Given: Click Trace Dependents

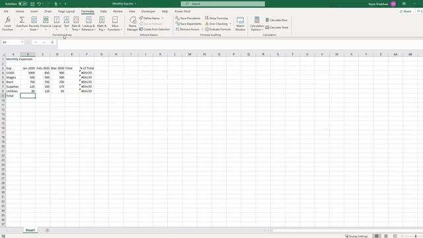Looking at the screenshot, I should [x=188, y=24].
